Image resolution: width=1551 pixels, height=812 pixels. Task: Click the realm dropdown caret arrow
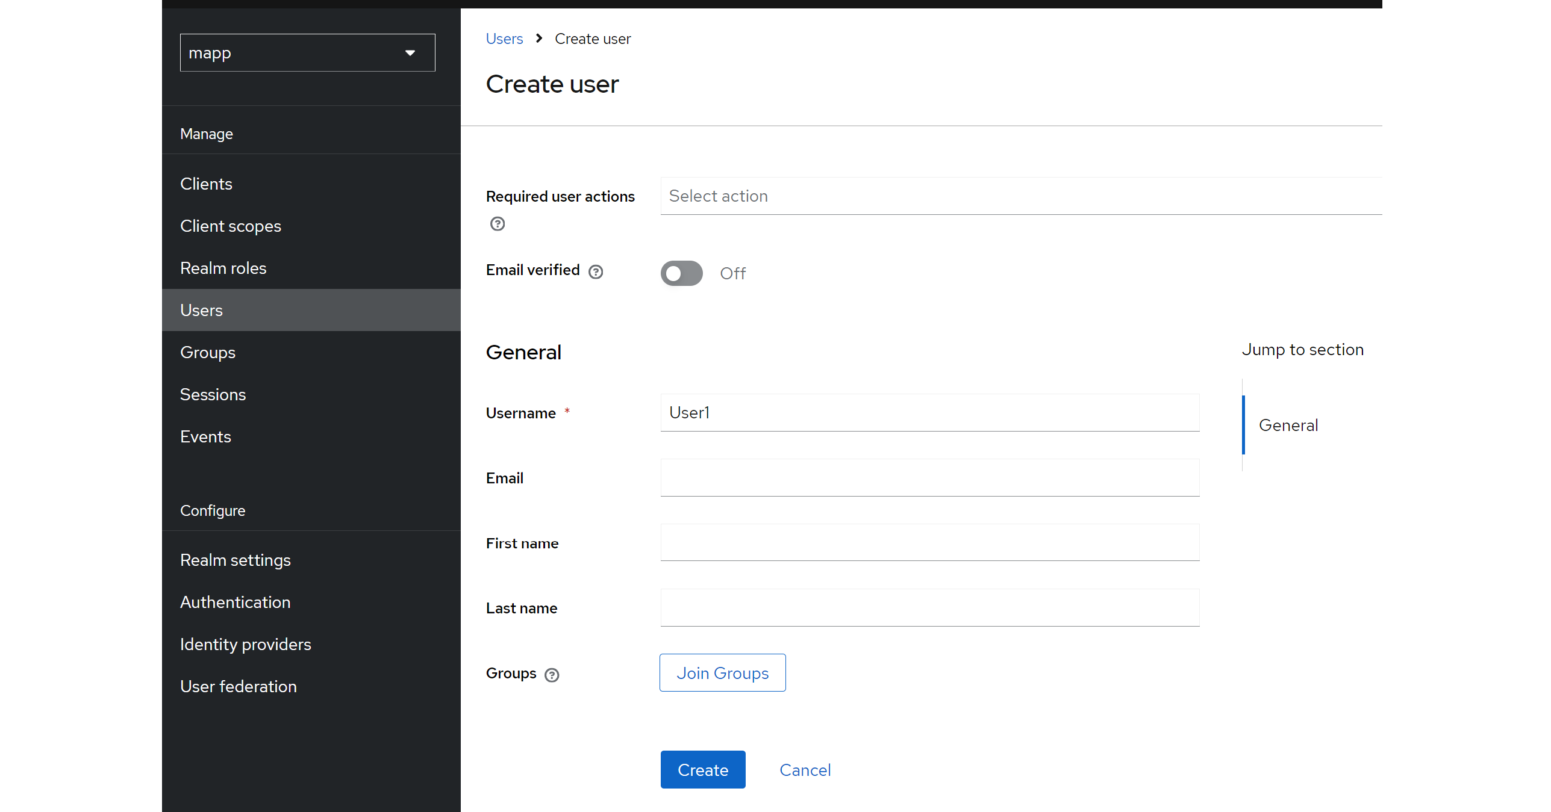pos(410,53)
